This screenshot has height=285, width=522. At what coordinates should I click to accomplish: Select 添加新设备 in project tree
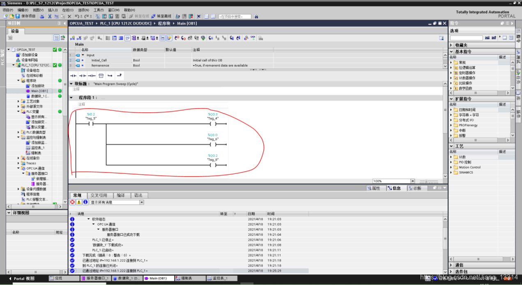click(x=30, y=55)
